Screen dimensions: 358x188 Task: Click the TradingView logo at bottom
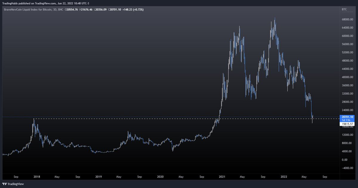pyautogui.click(x=13, y=184)
